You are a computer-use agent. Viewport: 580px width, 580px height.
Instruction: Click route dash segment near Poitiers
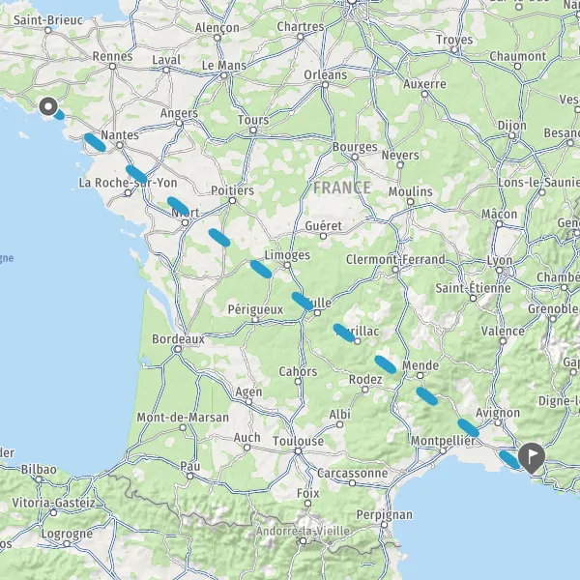pyautogui.click(x=219, y=238)
